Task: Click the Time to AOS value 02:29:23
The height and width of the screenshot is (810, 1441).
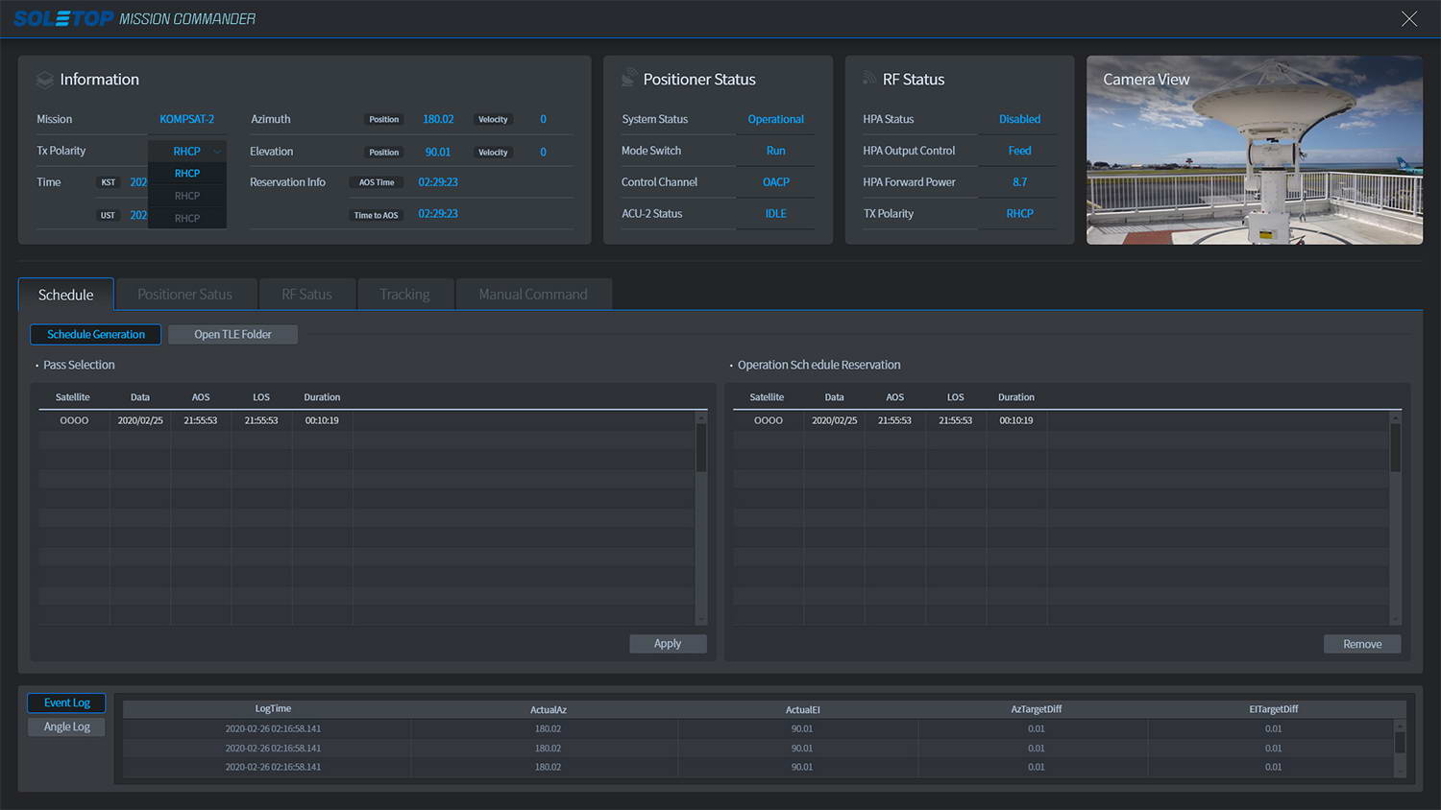Action: click(438, 214)
